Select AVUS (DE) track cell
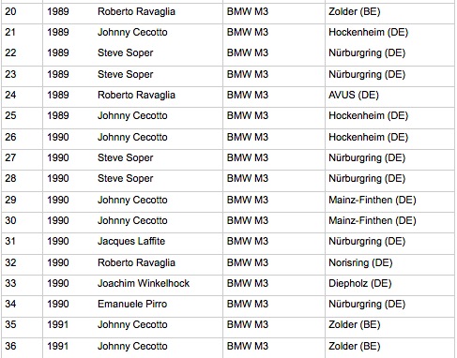The width and height of the screenshot is (457, 358). click(x=354, y=95)
